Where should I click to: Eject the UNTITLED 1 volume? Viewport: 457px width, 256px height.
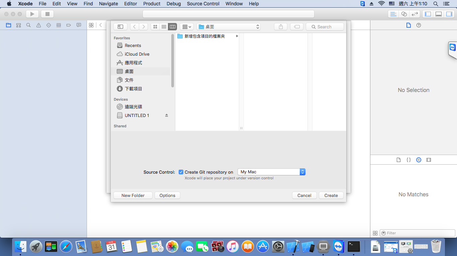coord(167,115)
